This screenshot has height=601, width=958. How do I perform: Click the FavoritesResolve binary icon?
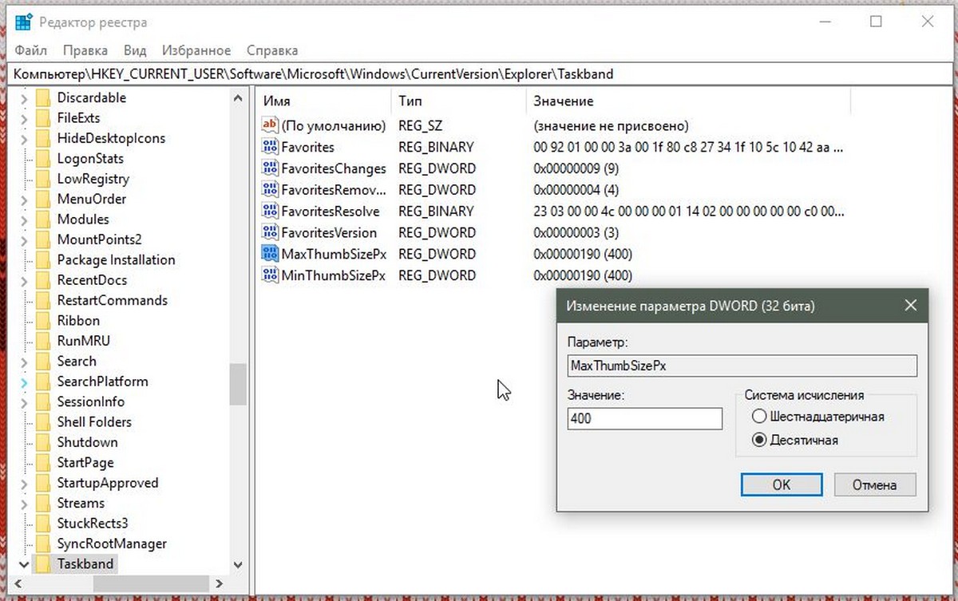pyautogui.click(x=269, y=212)
